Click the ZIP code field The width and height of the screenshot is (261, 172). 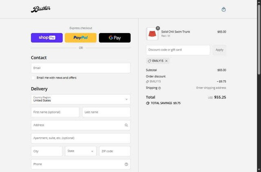(115, 151)
